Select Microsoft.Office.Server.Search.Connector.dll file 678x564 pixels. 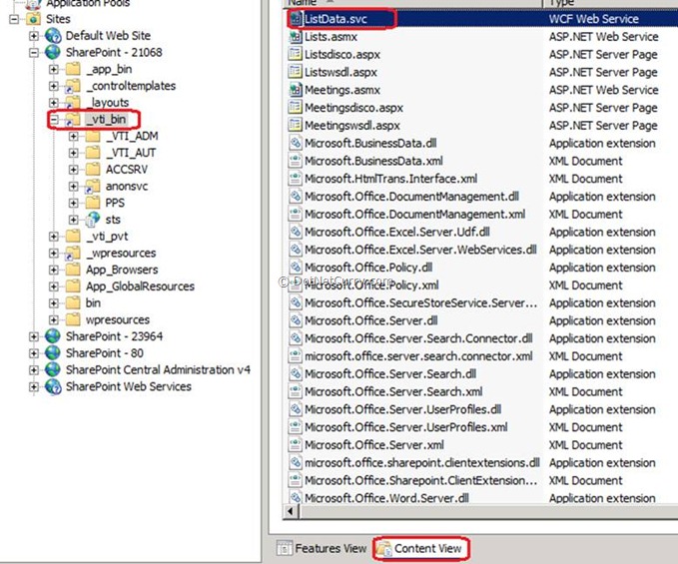418,338
